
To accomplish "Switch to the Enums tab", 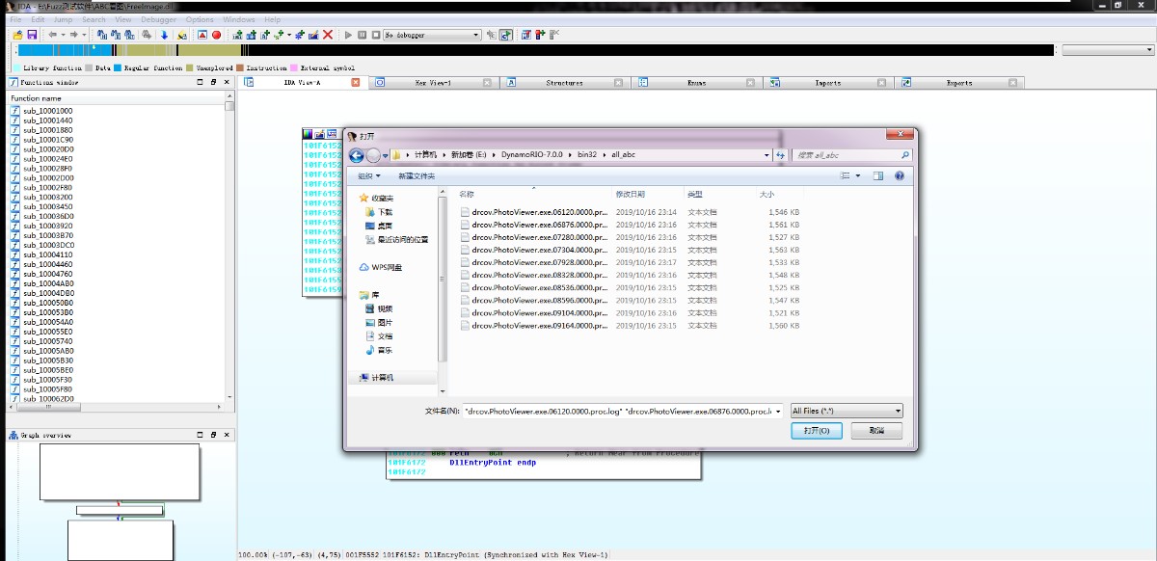I will (x=696, y=83).
